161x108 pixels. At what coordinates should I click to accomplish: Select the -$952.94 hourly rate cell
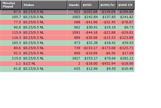108,64
